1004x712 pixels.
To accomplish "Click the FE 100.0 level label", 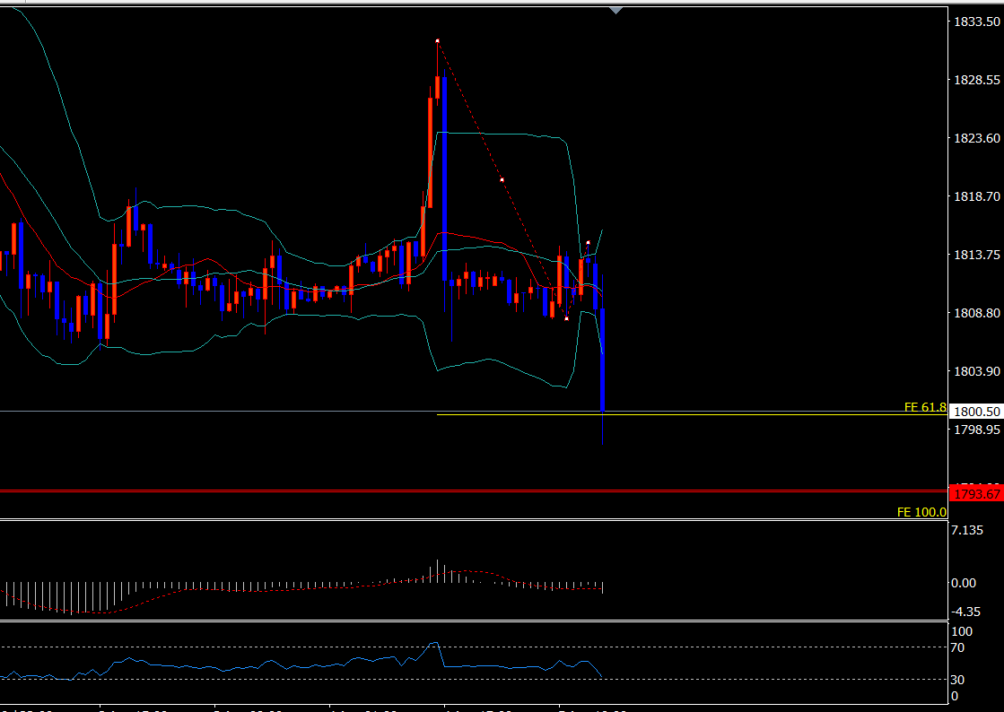I will coord(921,512).
